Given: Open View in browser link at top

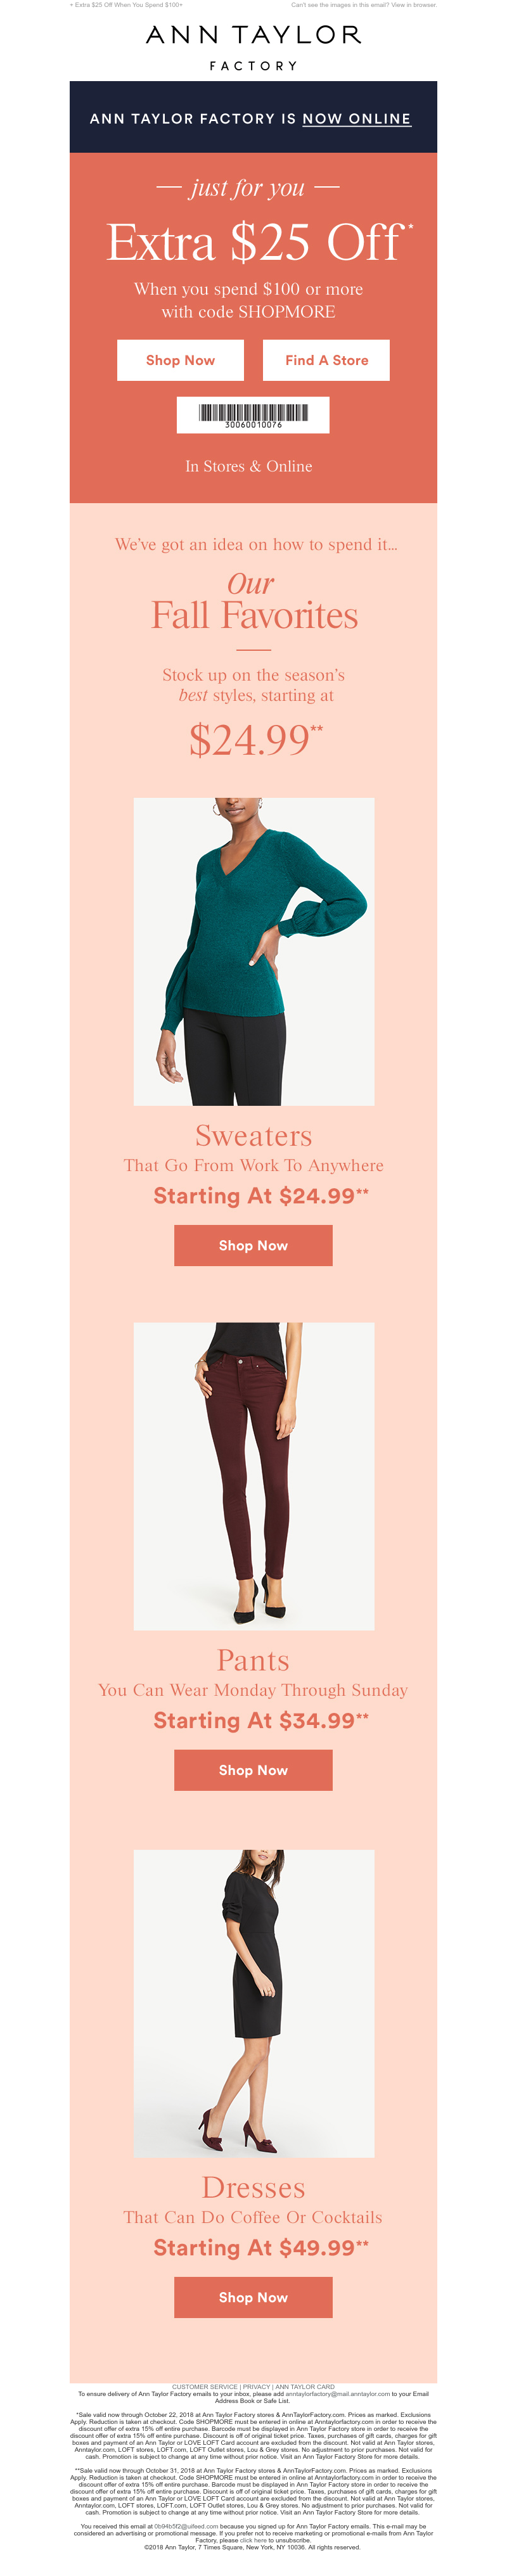Looking at the screenshot, I should point(414,5).
